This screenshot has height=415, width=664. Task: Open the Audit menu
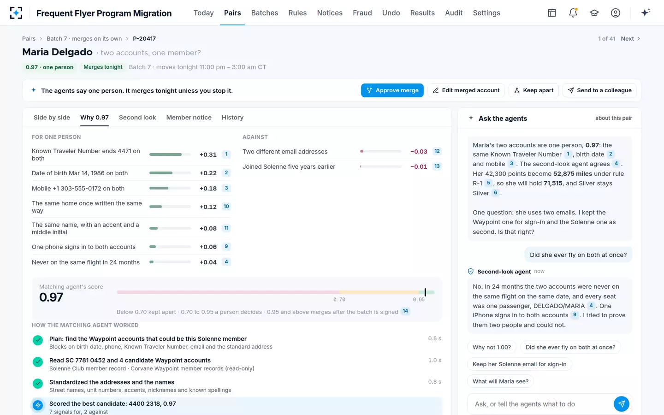pos(454,13)
